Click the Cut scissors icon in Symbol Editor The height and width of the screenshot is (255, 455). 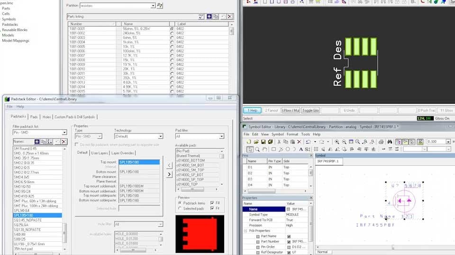pos(279,142)
